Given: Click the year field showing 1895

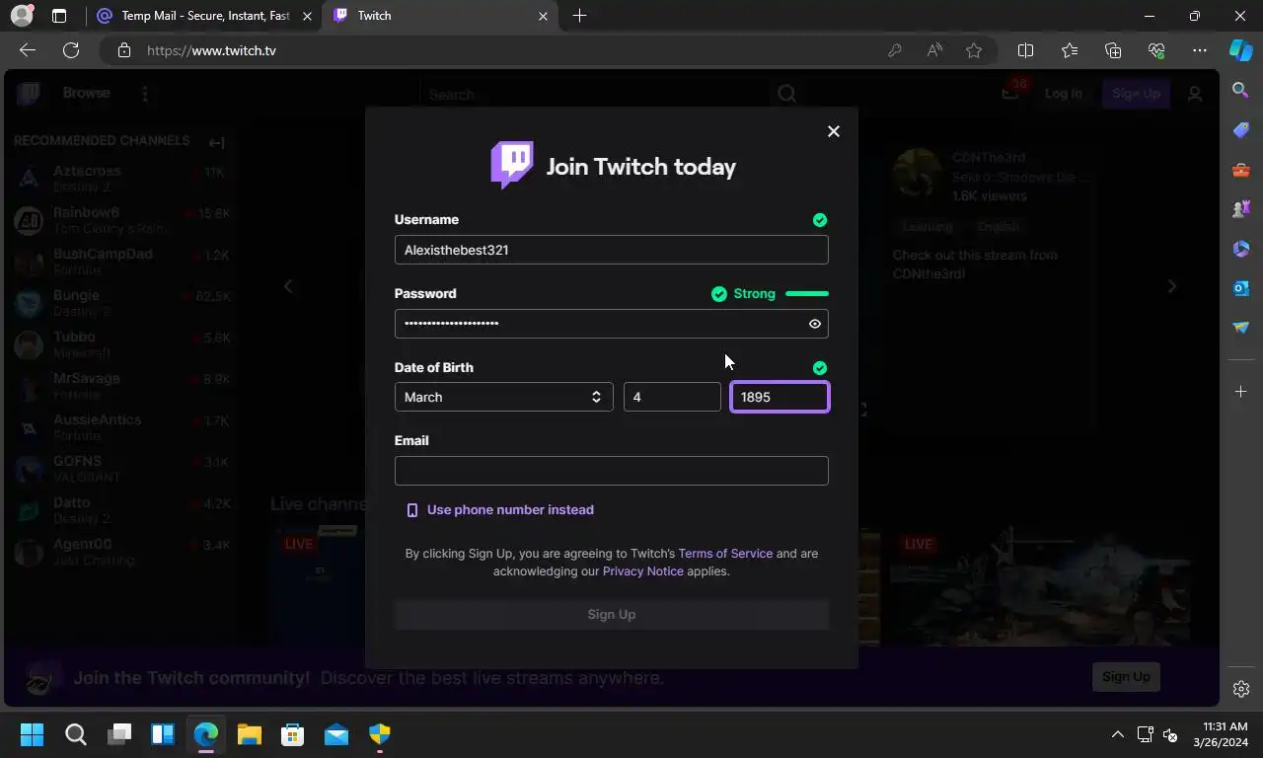Looking at the screenshot, I should [x=780, y=397].
